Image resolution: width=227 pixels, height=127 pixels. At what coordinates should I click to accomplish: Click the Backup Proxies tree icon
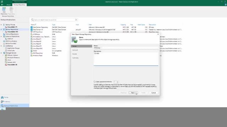pos(4,25)
